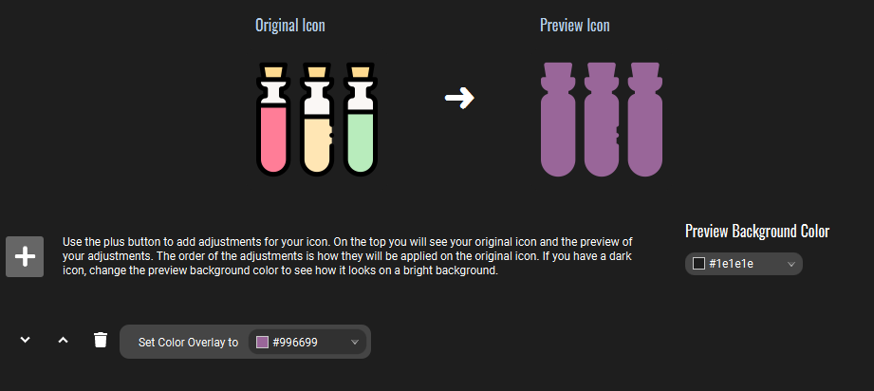Click the white arrow between the icons
This screenshot has width=874, height=391.
point(459,97)
